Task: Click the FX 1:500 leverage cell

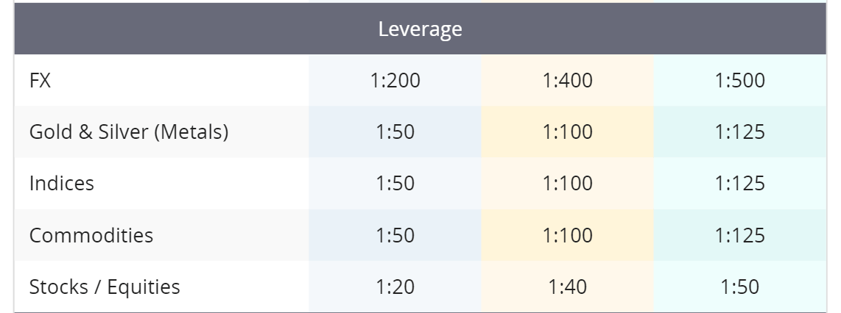Action: tap(739, 80)
